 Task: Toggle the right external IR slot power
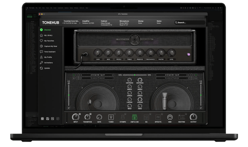(x=196, y=78)
